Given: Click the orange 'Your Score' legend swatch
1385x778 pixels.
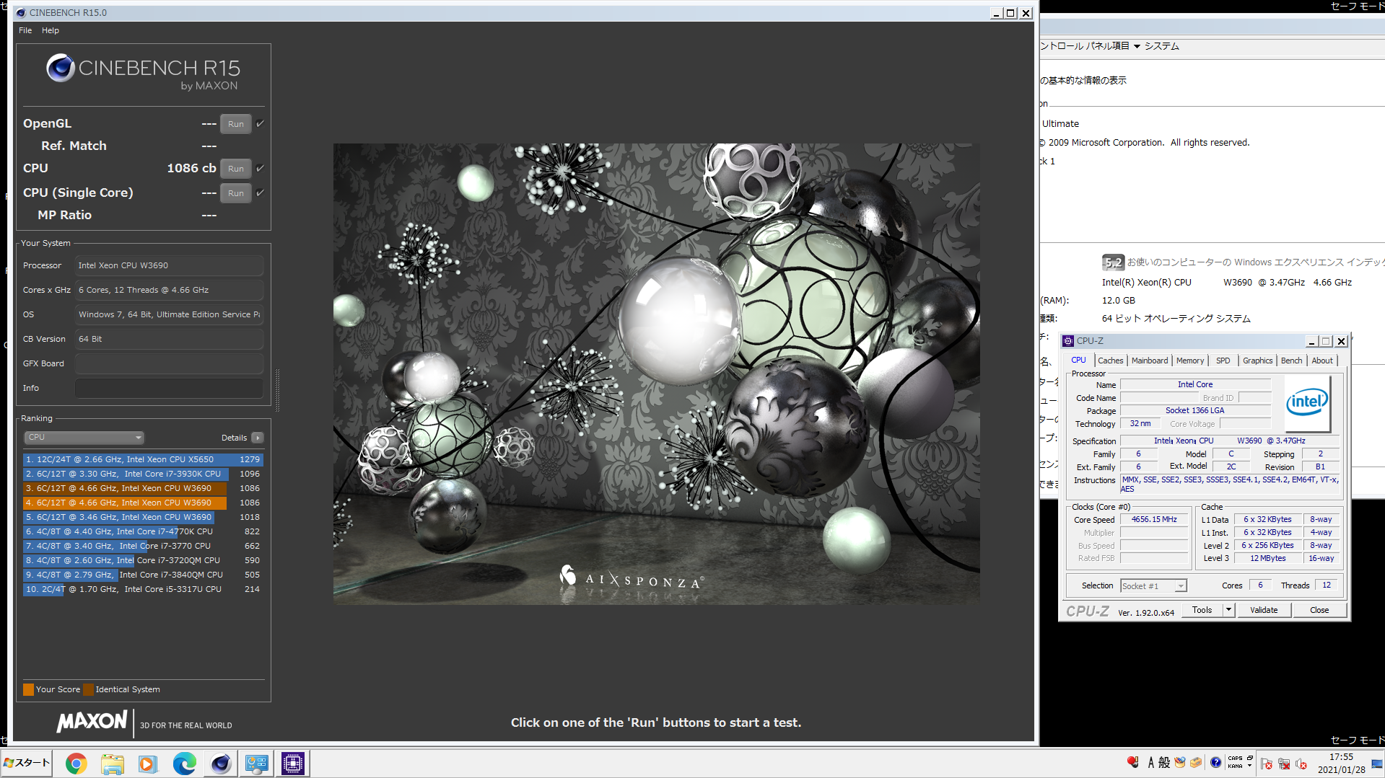Looking at the screenshot, I should [28, 689].
